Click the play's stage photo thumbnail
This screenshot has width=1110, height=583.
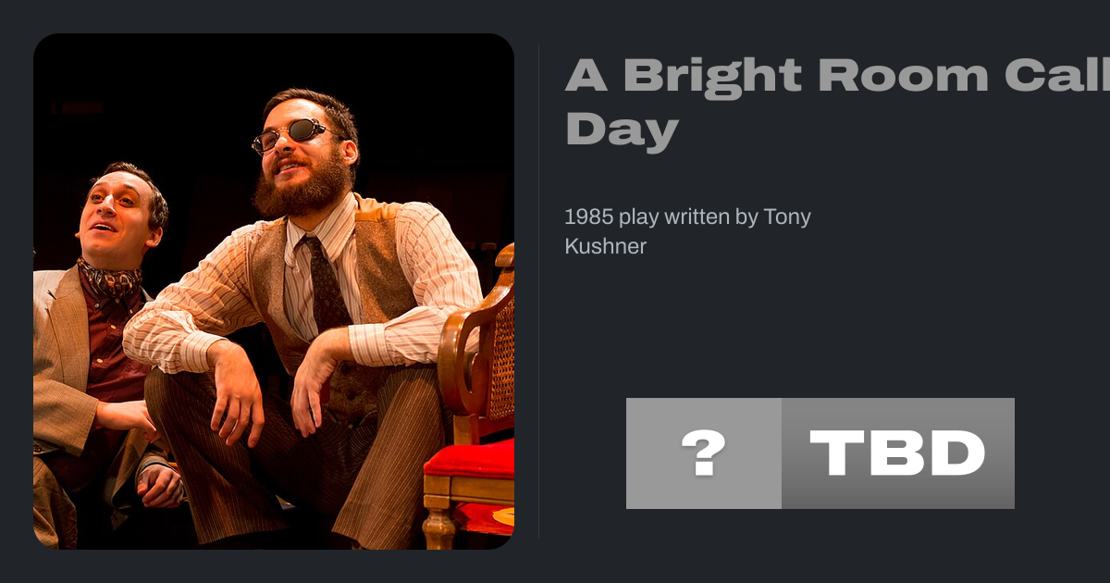tap(274, 291)
